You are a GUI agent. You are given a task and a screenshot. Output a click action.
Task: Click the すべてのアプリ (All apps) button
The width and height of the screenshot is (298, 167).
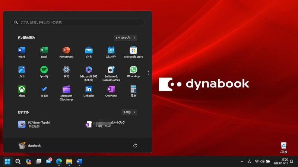pyautogui.click(x=125, y=38)
